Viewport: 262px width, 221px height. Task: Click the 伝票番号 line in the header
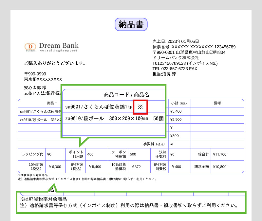coord(194,47)
